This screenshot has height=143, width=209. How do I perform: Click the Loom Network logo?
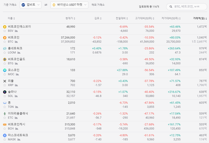(x=5, y=48)
